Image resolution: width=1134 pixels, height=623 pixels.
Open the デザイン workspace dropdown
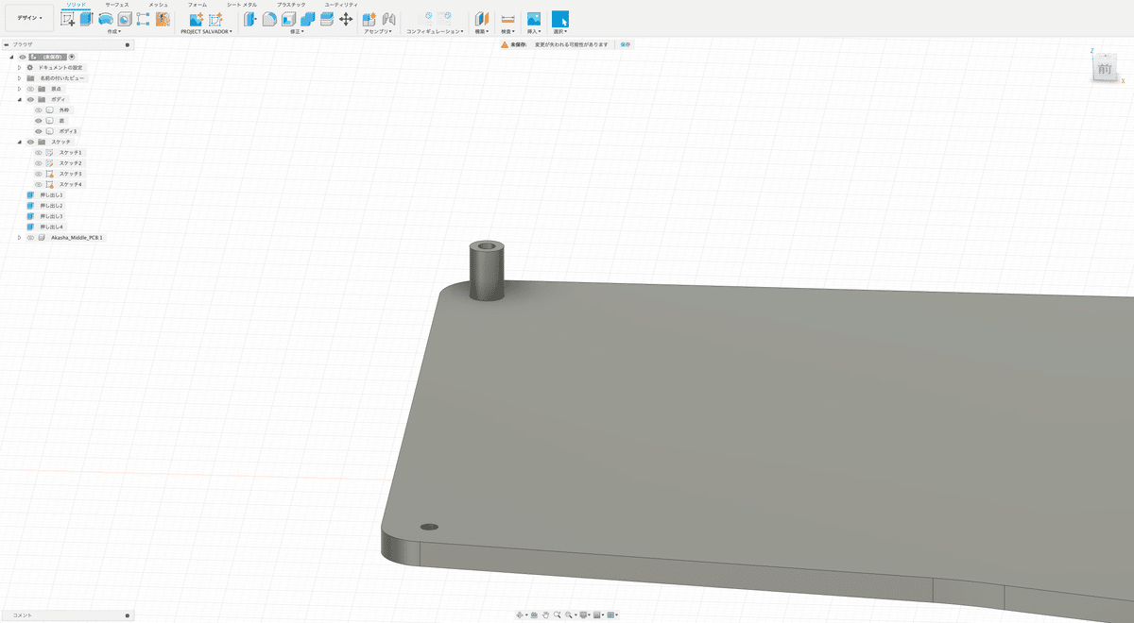click(x=29, y=18)
